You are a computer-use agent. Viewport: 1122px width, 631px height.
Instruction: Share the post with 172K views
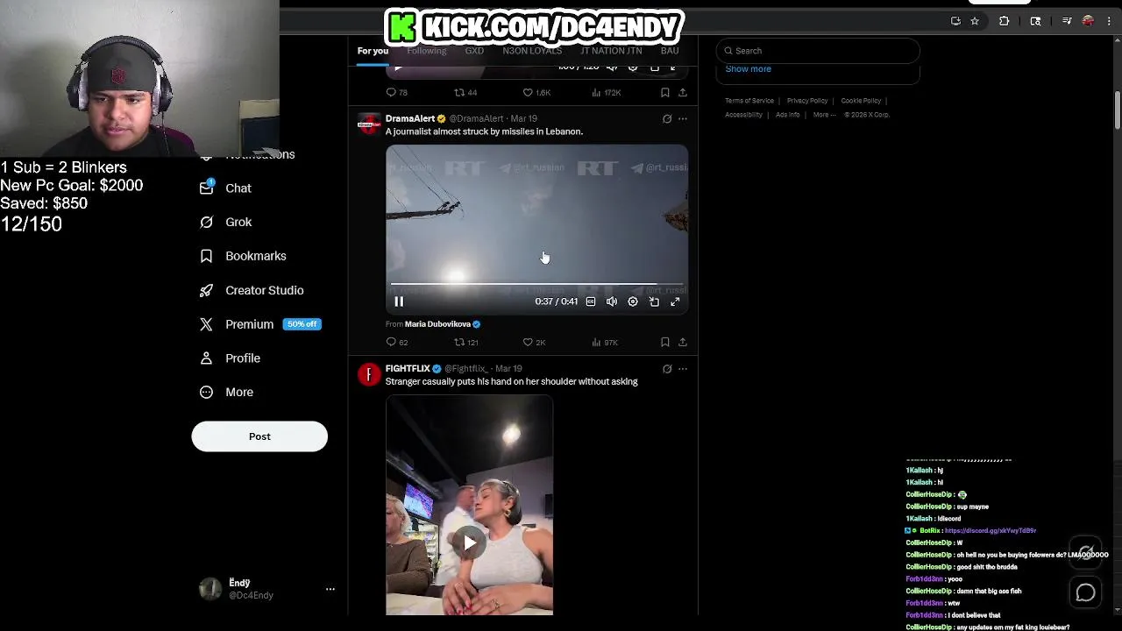pos(683,92)
